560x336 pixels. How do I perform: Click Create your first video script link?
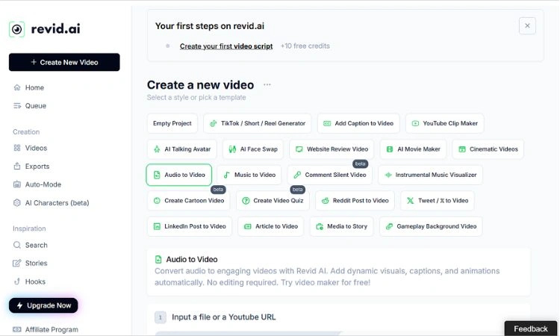pos(226,46)
